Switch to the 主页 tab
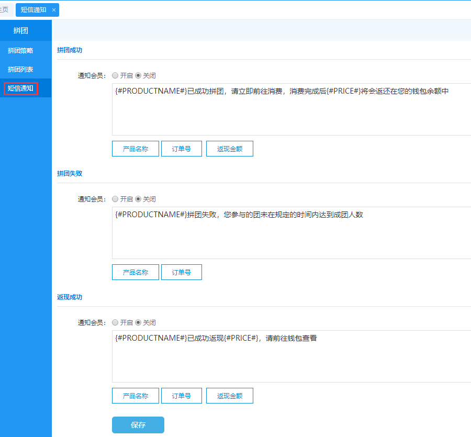The width and height of the screenshot is (471, 437). [5, 10]
